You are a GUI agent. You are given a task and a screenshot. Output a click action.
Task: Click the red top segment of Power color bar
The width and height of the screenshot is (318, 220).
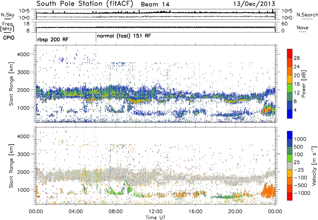point(290,53)
